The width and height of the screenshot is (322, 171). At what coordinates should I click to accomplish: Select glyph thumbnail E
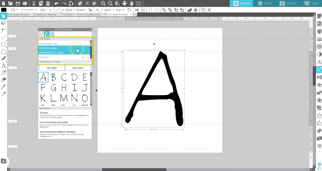[85, 78]
